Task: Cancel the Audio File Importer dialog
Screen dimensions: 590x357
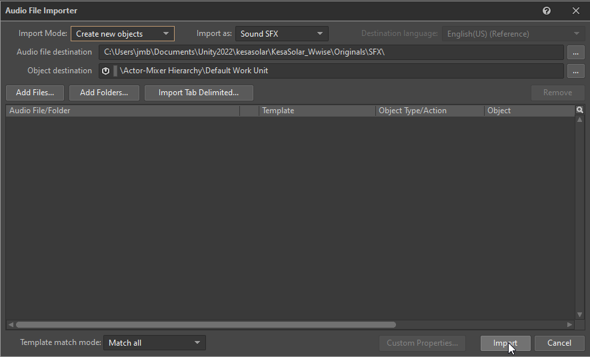Action: 559,343
